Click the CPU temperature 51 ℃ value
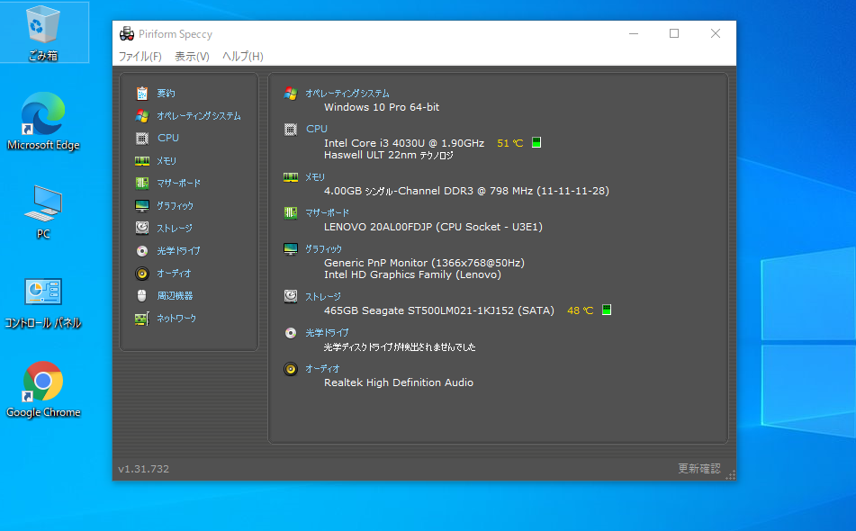The image size is (856, 531). [x=509, y=143]
